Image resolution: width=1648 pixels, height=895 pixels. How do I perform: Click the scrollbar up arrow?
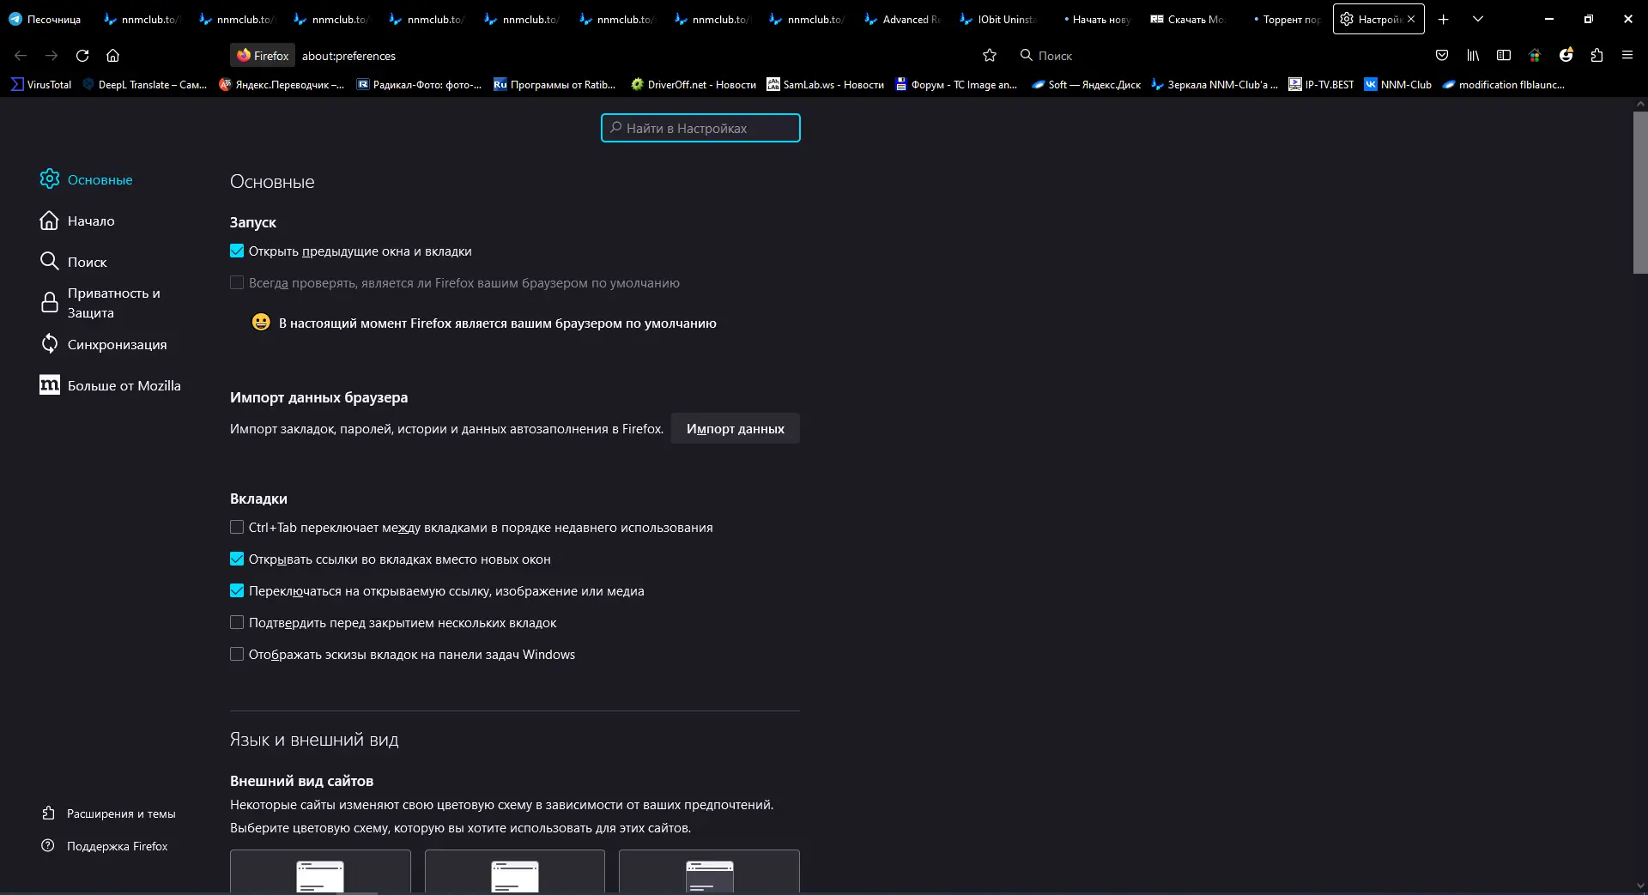click(x=1640, y=104)
